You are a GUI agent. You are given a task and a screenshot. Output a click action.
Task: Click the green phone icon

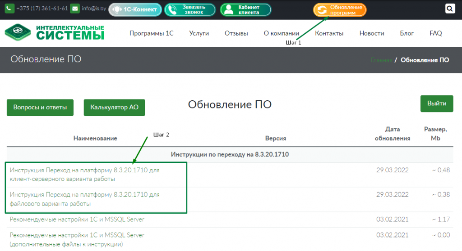click(x=9, y=9)
